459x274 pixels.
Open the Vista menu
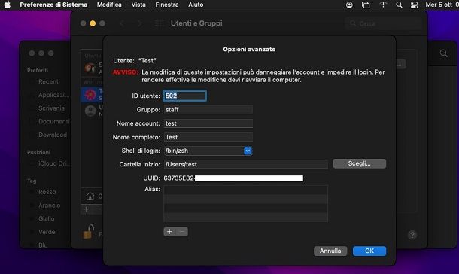click(138, 5)
